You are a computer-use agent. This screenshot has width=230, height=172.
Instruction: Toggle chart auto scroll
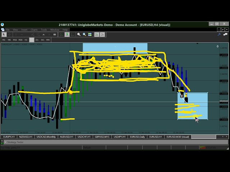pos(96,35)
